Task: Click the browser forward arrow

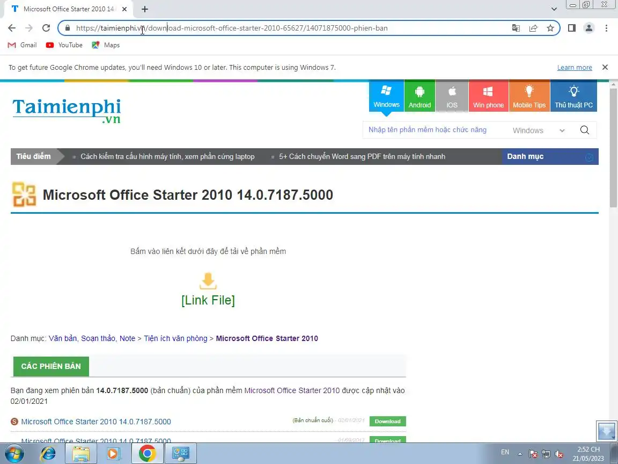Action: (29, 28)
